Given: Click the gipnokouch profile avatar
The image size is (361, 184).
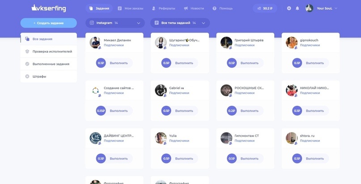Looking at the screenshot, I should point(292,42).
